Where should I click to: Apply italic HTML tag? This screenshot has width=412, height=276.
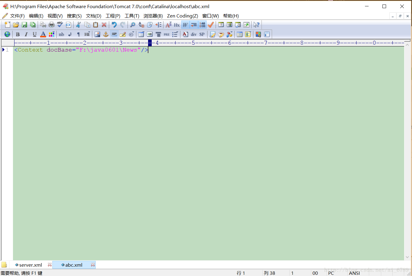pos(26,34)
